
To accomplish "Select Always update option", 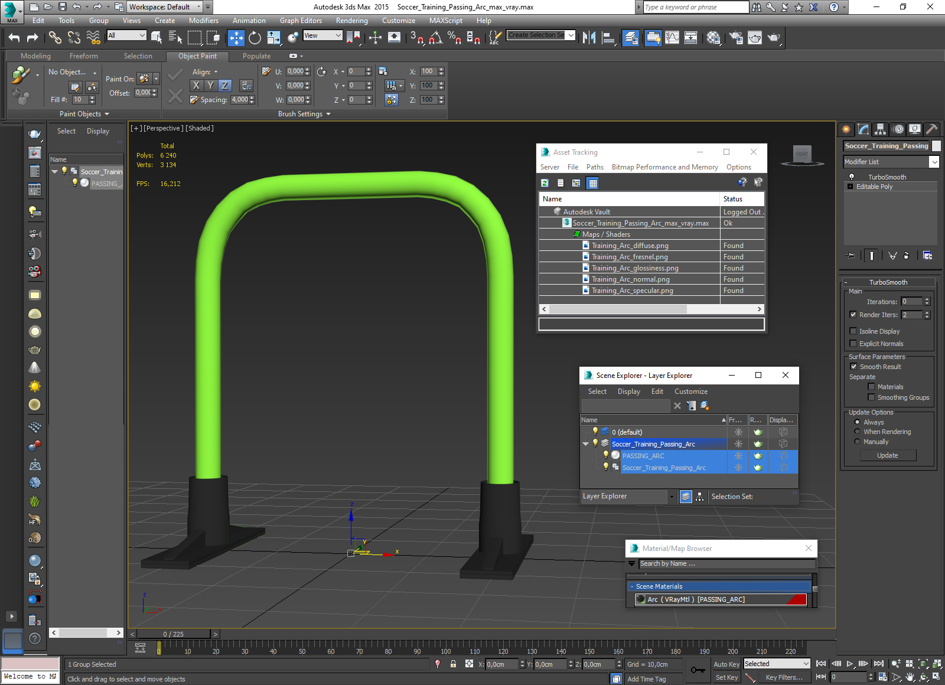I will [x=857, y=422].
